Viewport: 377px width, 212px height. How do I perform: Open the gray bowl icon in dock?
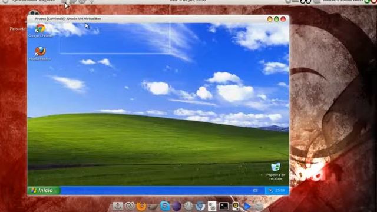[153, 206]
